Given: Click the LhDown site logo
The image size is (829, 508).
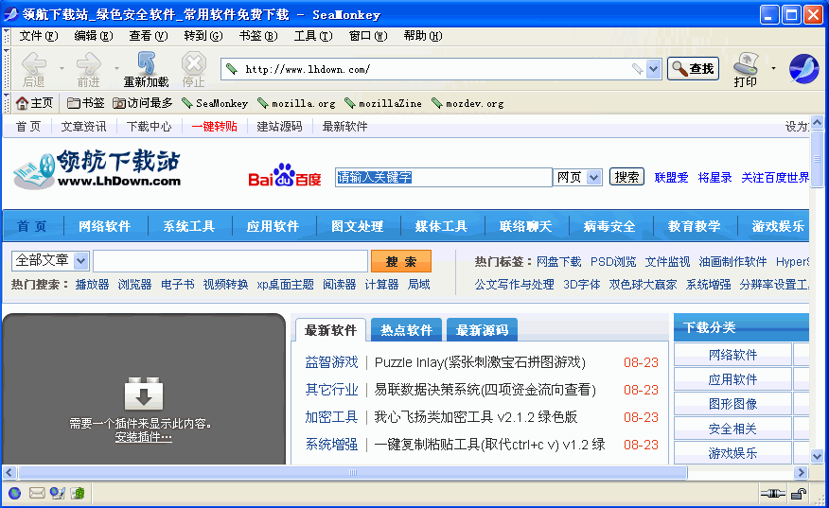Looking at the screenshot, I should (x=97, y=168).
